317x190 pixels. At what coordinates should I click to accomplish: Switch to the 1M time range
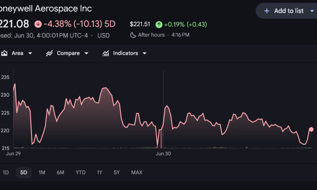pyautogui.click(x=42, y=173)
